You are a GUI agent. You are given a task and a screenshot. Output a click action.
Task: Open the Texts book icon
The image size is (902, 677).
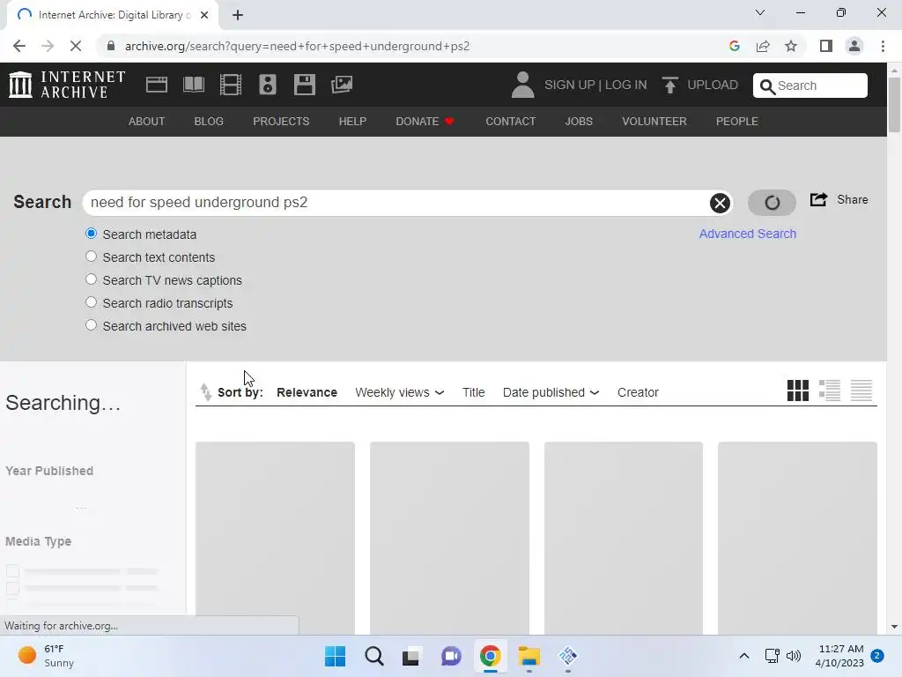pos(194,85)
